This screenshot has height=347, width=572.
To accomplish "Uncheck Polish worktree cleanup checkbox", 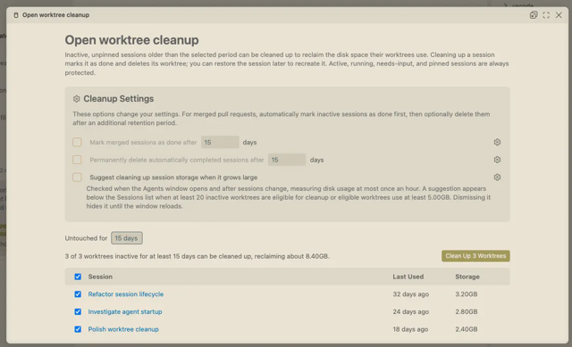I will [78, 329].
